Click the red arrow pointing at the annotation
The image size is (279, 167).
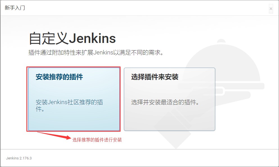pyautogui.click(x=54, y=136)
